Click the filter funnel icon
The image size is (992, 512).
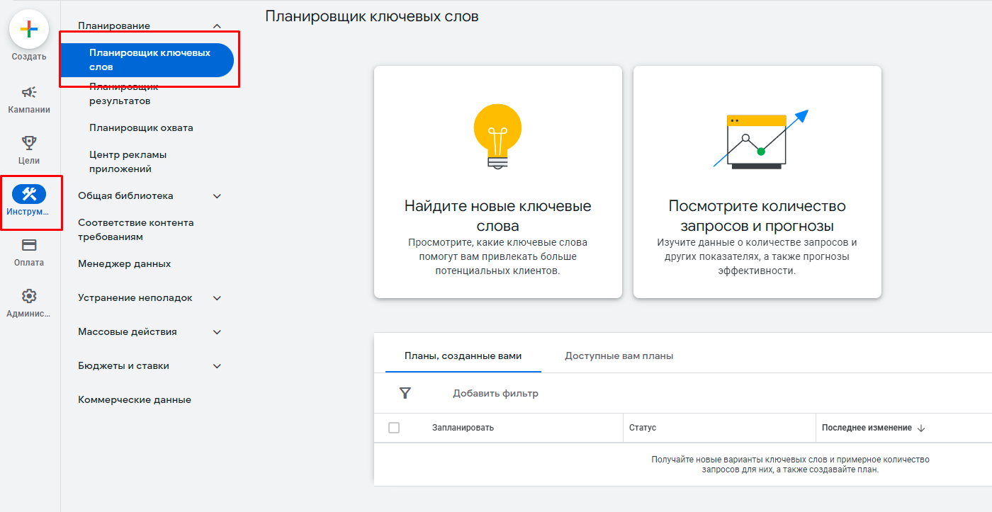tap(405, 392)
